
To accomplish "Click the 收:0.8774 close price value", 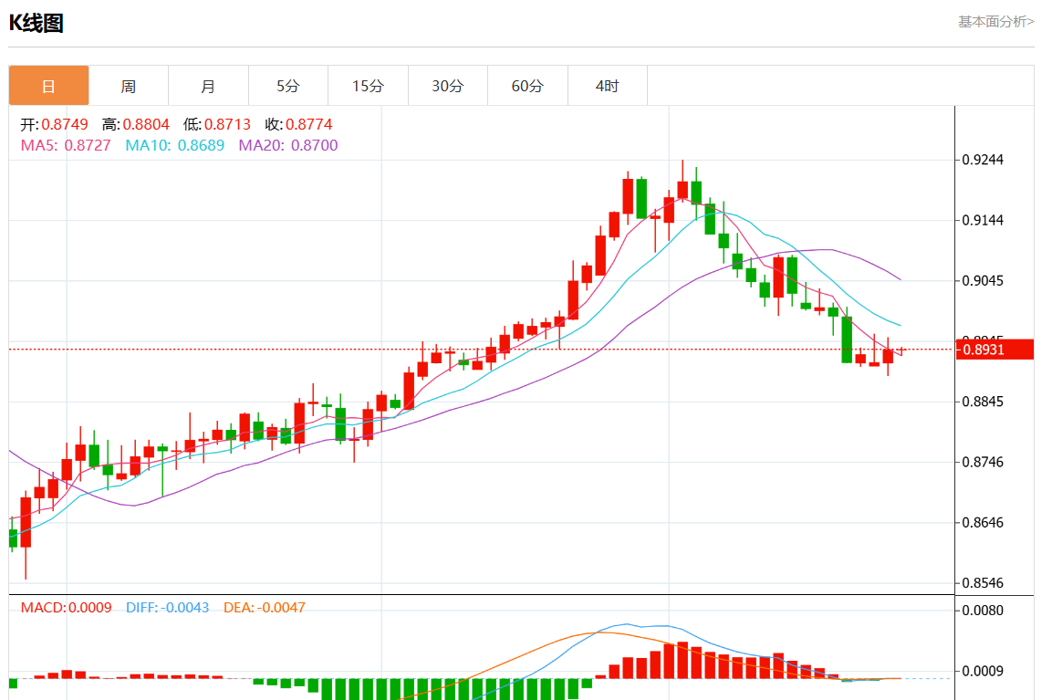I will tap(298, 124).
